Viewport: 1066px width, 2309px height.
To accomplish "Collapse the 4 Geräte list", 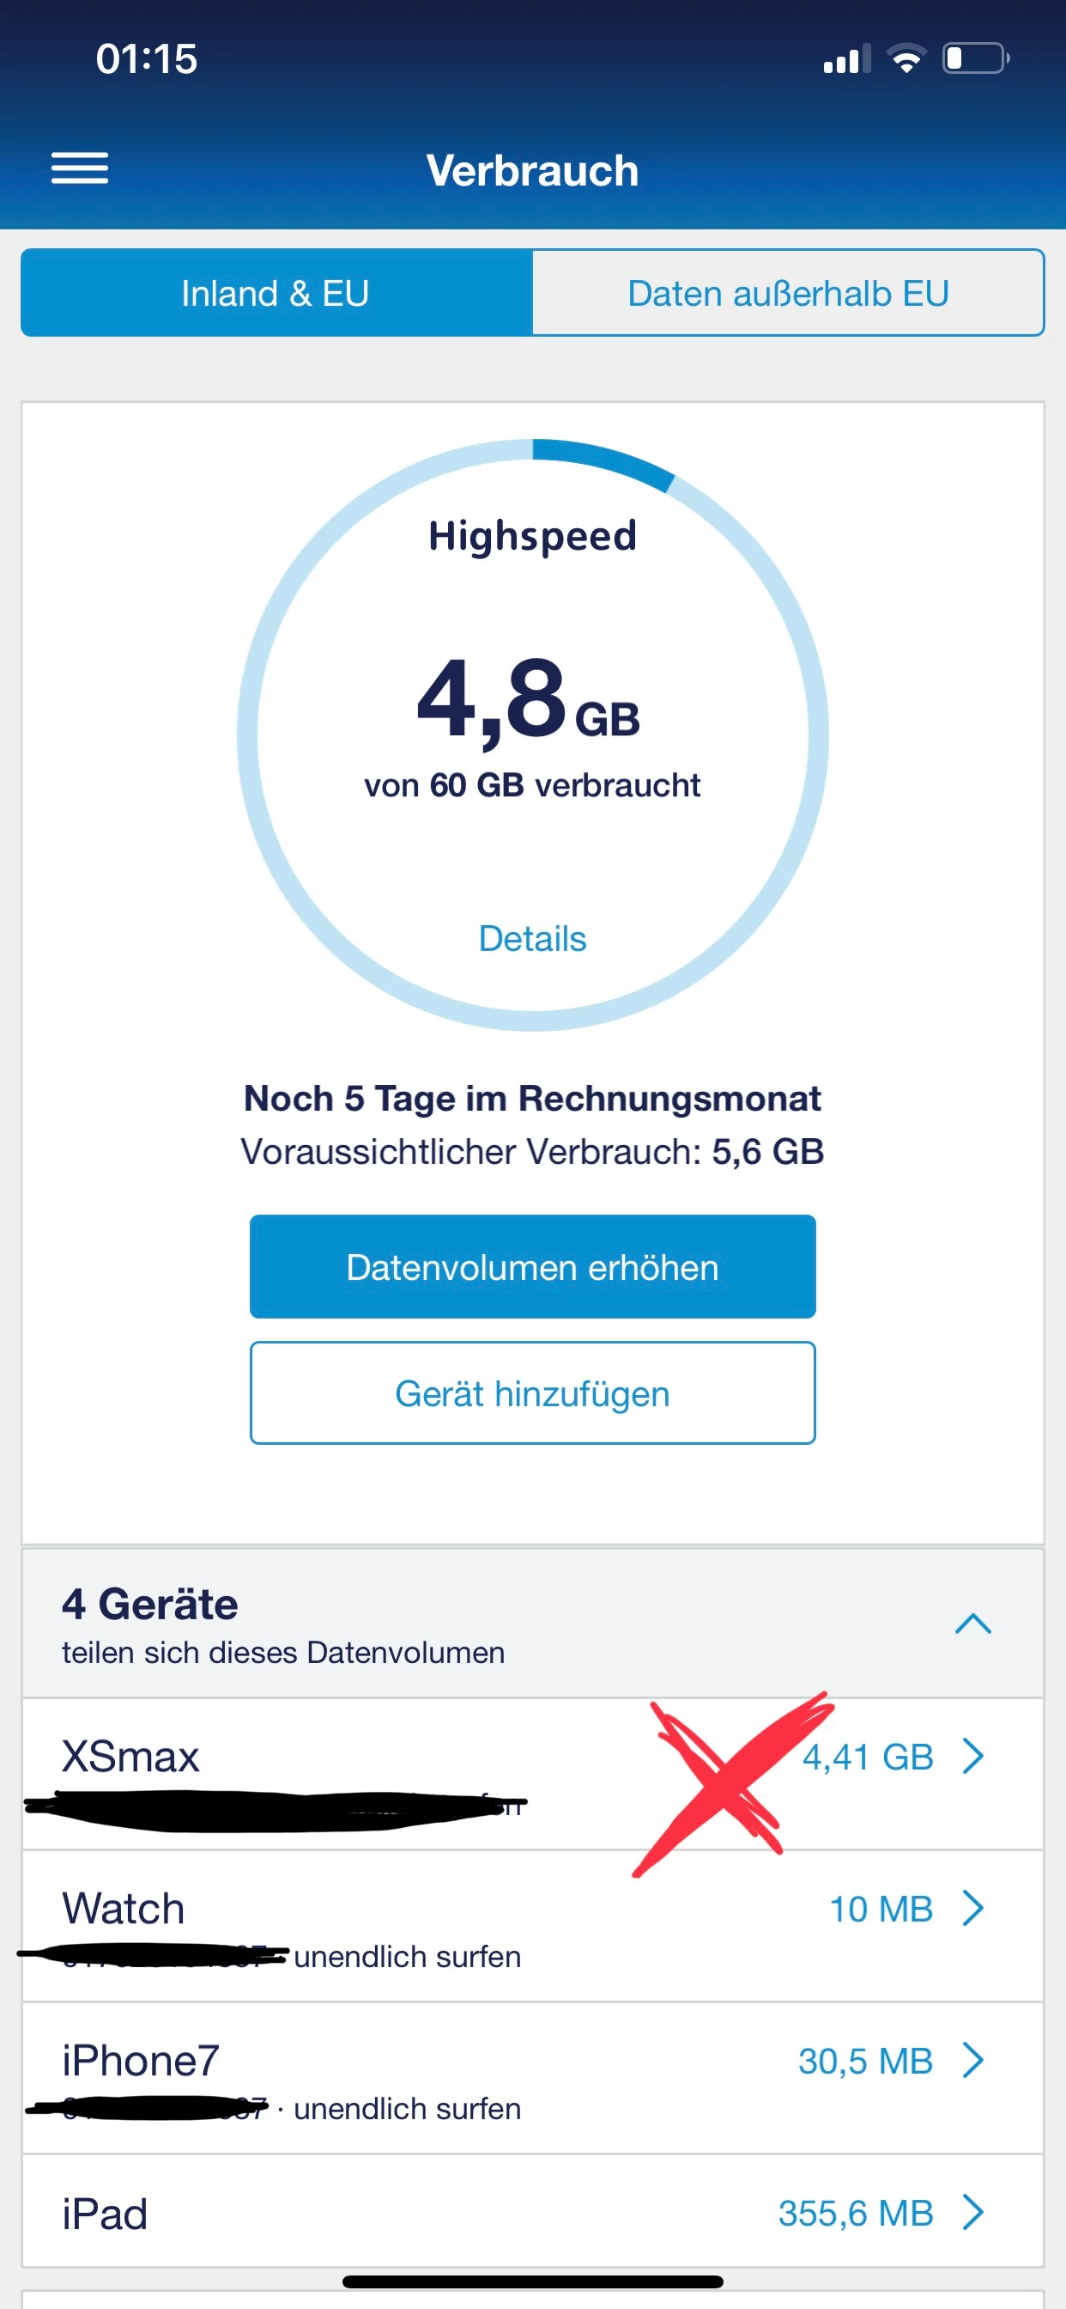I will 972,1624.
